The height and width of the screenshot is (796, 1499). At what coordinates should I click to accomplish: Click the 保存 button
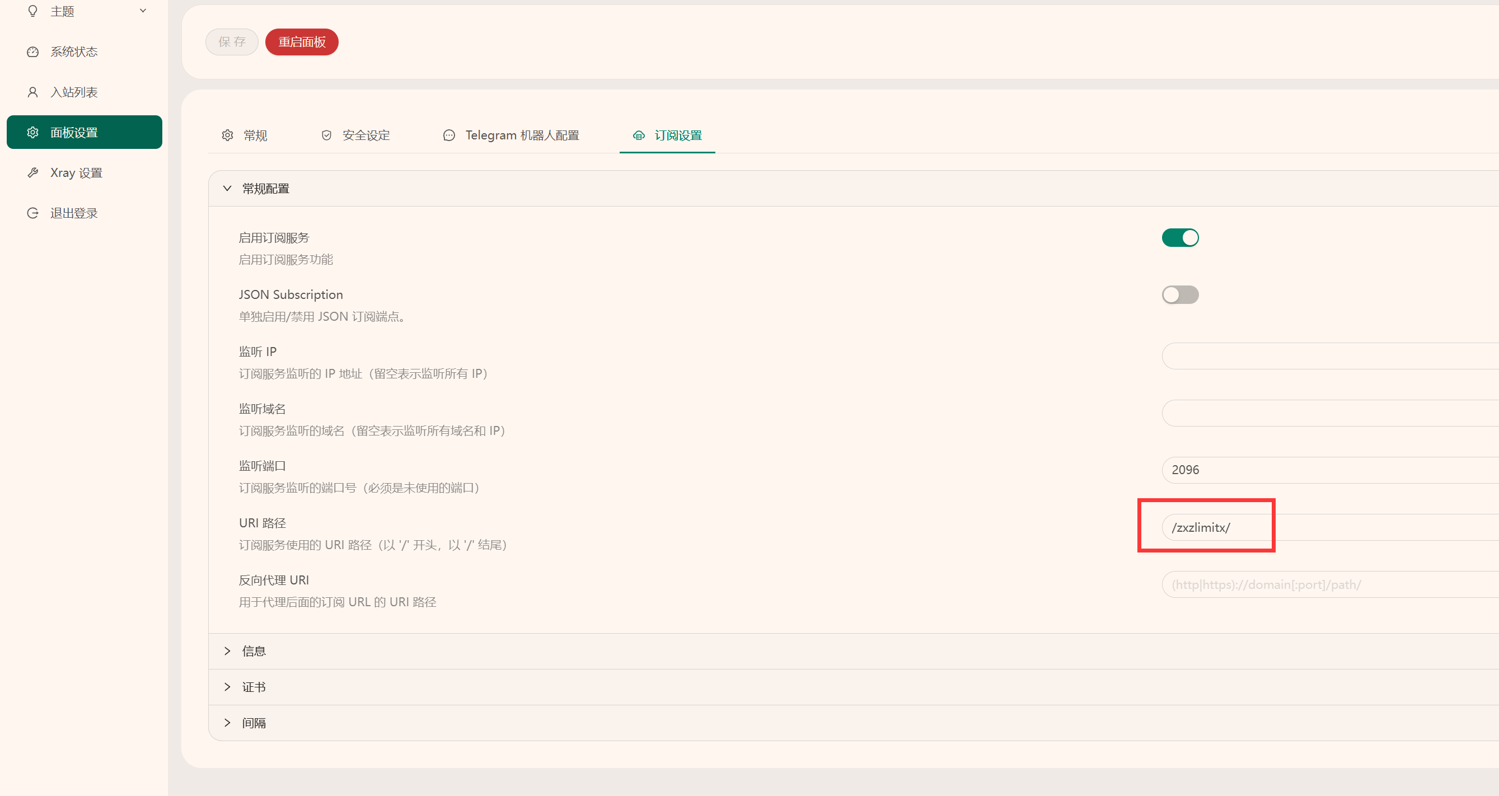(232, 42)
